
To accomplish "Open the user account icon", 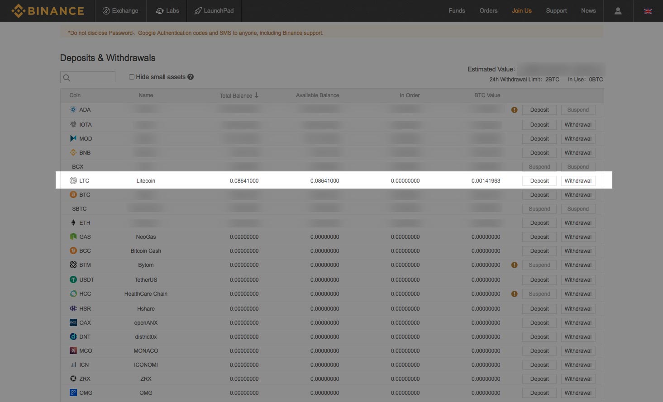I will point(618,11).
